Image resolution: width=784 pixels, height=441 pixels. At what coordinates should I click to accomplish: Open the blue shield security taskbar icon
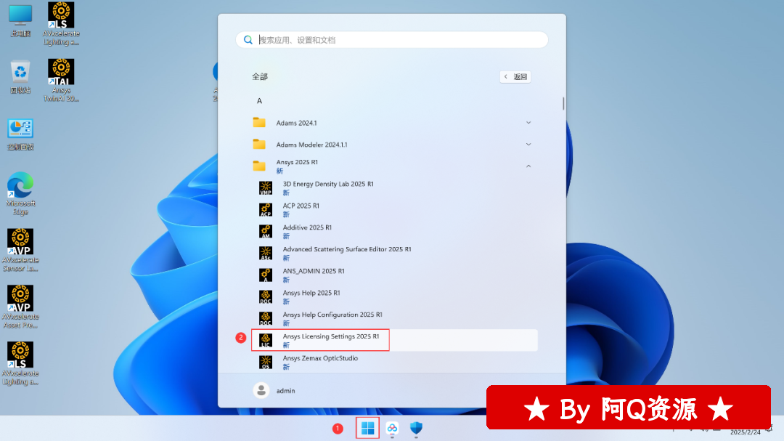[416, 428]
